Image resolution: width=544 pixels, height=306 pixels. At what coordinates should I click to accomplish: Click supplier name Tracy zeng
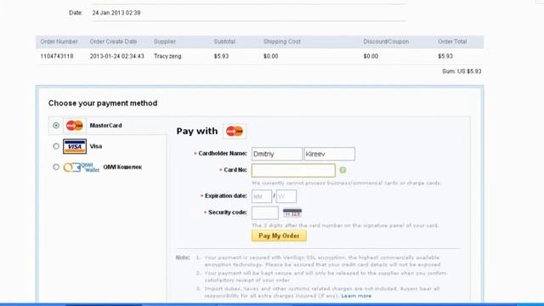167,56
